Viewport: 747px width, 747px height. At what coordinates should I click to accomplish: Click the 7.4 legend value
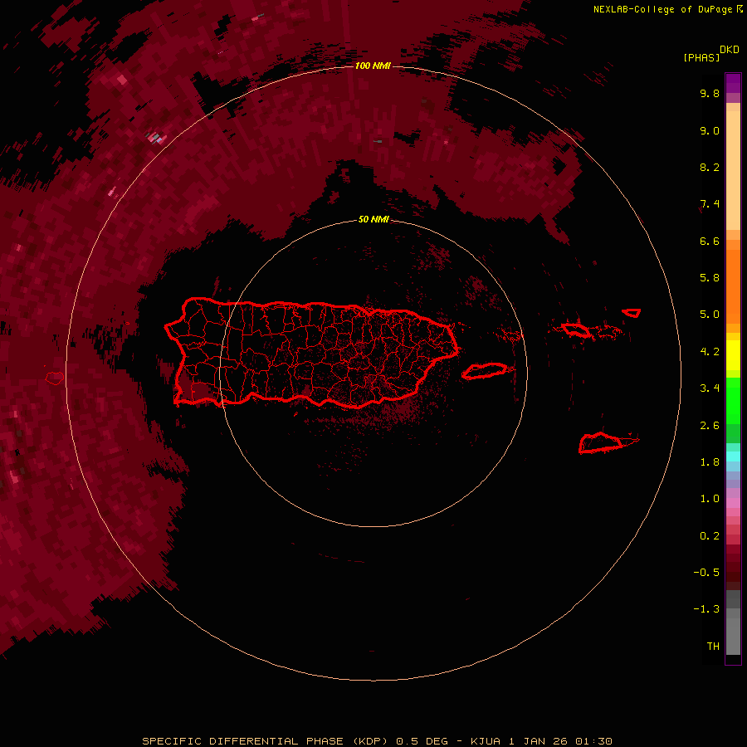coord(710,204)
